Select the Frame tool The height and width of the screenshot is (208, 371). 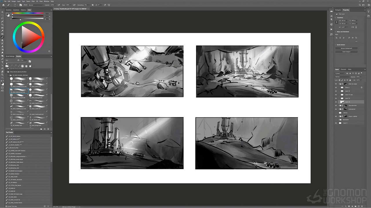pyautogui.click(x=3, y=28)
